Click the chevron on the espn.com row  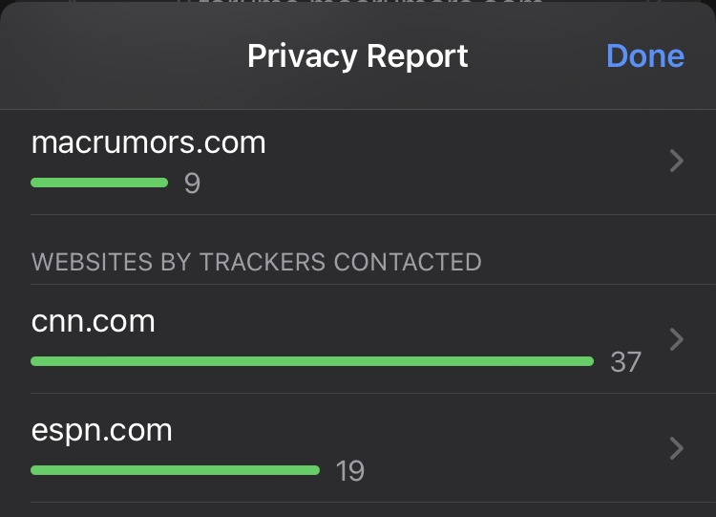[677, 448]
